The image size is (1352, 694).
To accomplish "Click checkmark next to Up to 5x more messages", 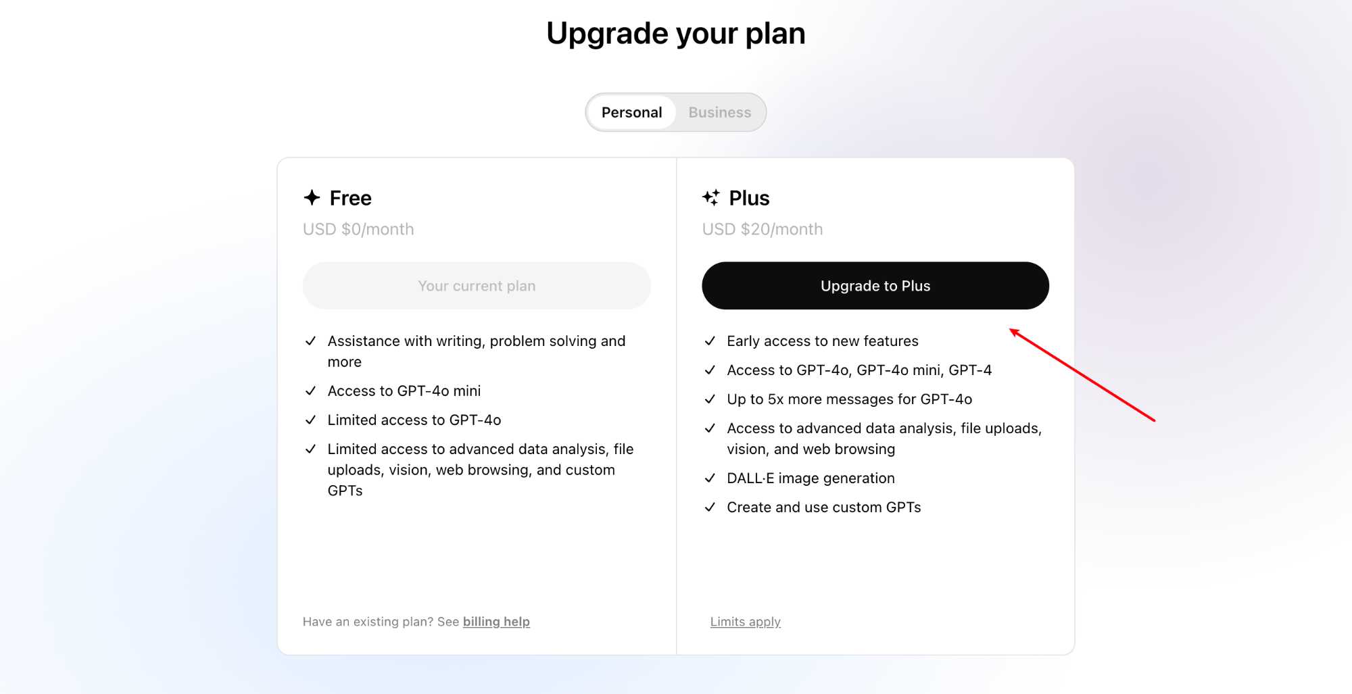I will click(710, 399).
